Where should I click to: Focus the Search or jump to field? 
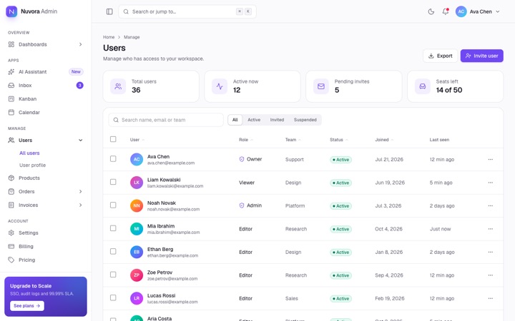pyautogui.click(x=187, y=11)
